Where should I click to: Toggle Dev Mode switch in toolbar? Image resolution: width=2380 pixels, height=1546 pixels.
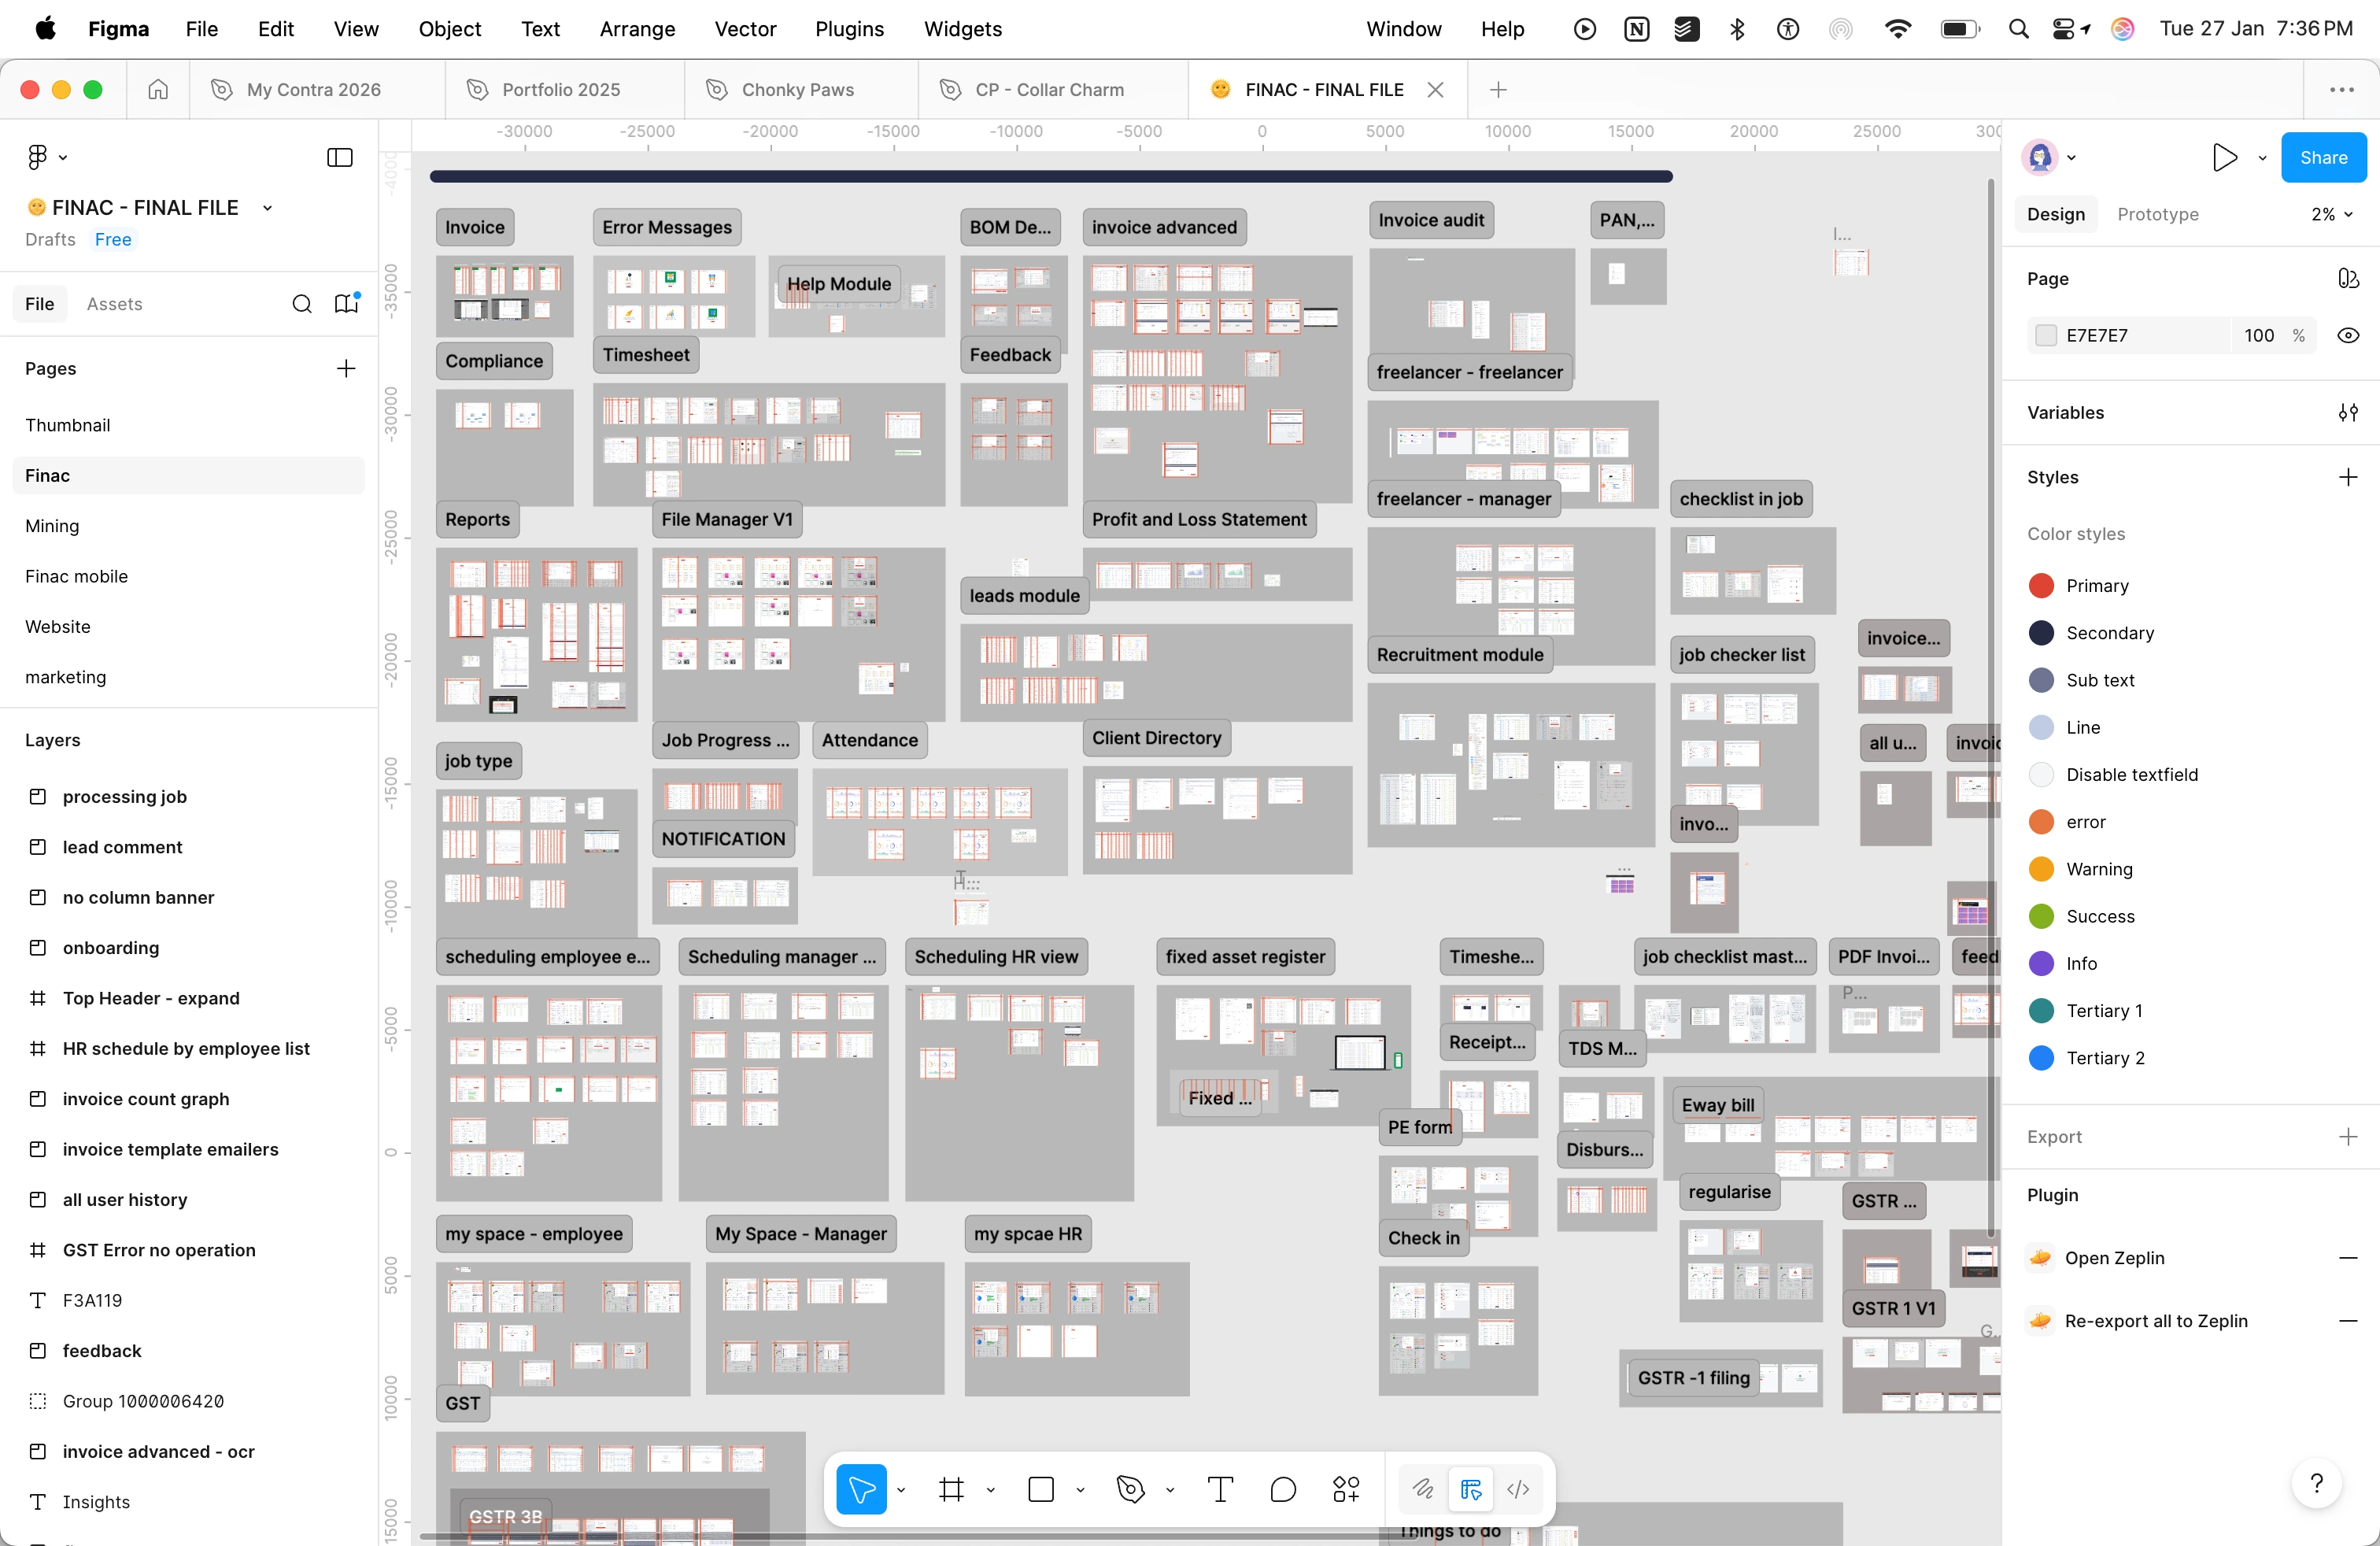point(1518,1490)
